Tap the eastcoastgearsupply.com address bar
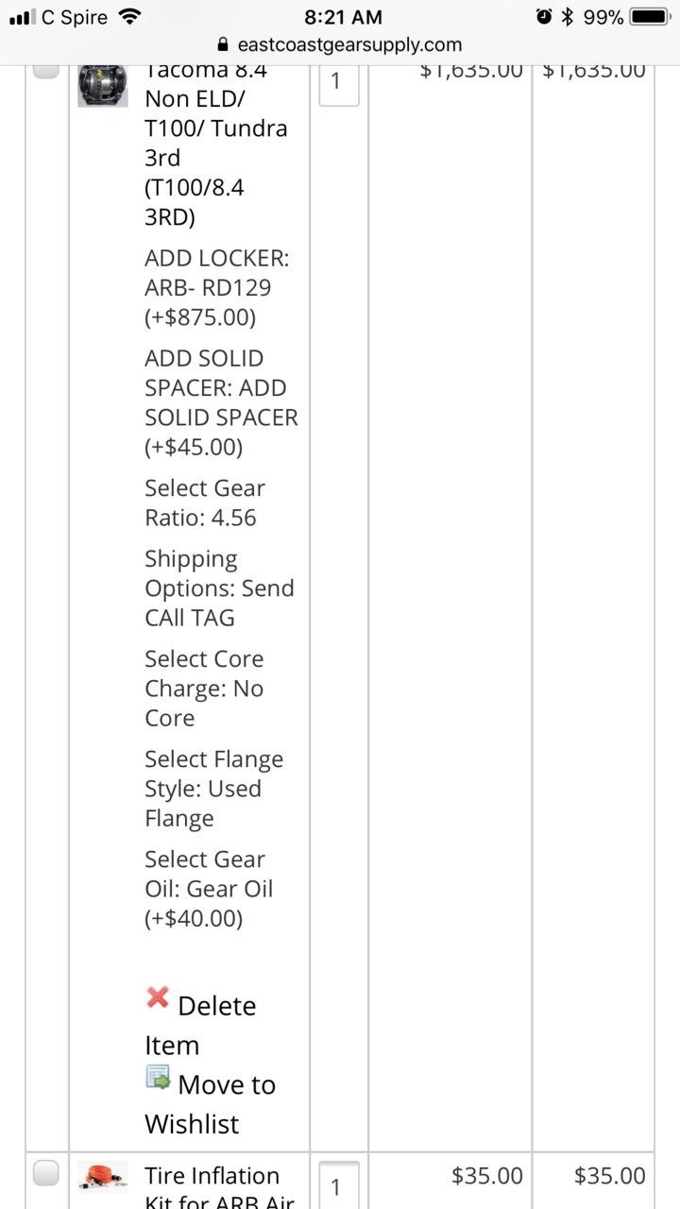Viewport: 680px width, 1209px height. 340,44
